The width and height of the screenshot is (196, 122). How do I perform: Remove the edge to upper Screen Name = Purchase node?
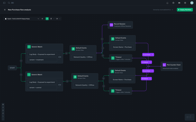tap(103, 48)
